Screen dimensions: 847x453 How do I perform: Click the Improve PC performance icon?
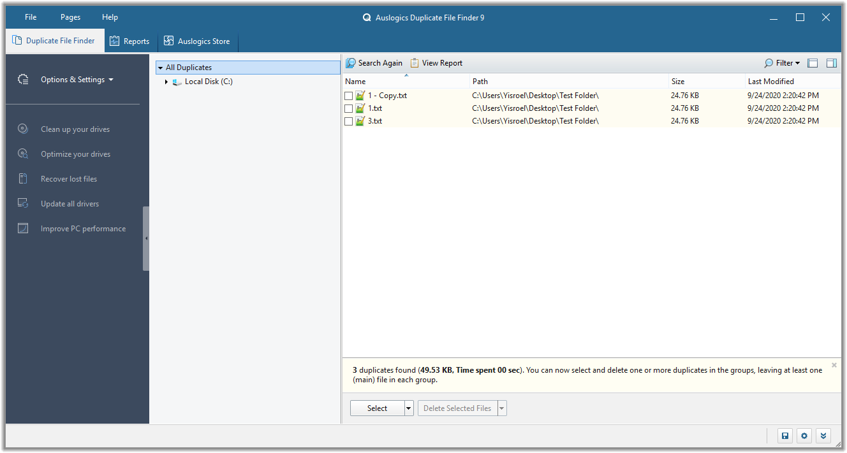[23, 228]
